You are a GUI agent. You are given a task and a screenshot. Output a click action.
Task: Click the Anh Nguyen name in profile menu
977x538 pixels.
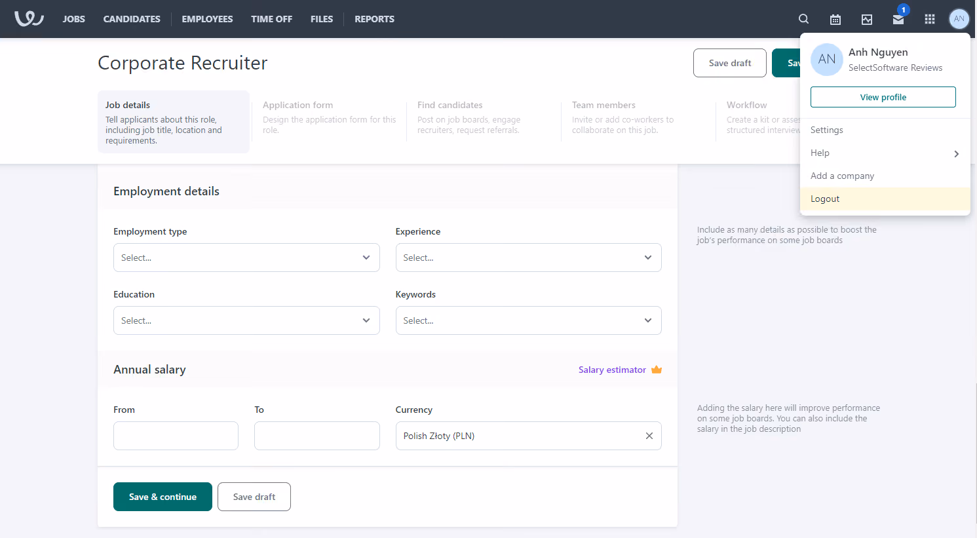click(x=878, y=52)
